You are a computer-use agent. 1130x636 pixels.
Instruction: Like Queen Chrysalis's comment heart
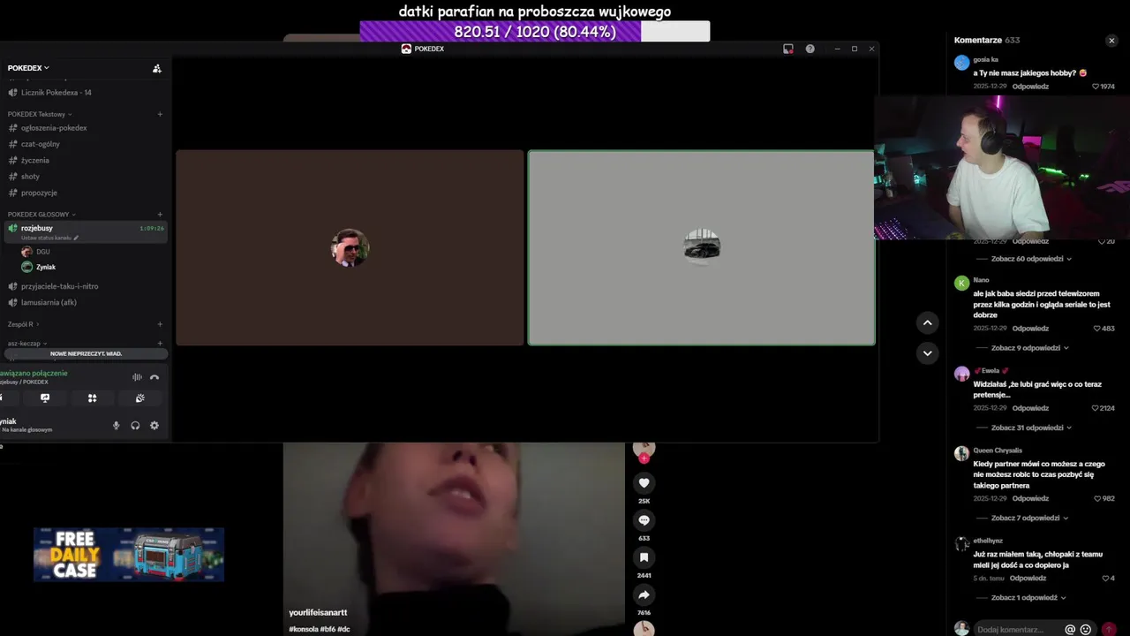[1097, 498]
